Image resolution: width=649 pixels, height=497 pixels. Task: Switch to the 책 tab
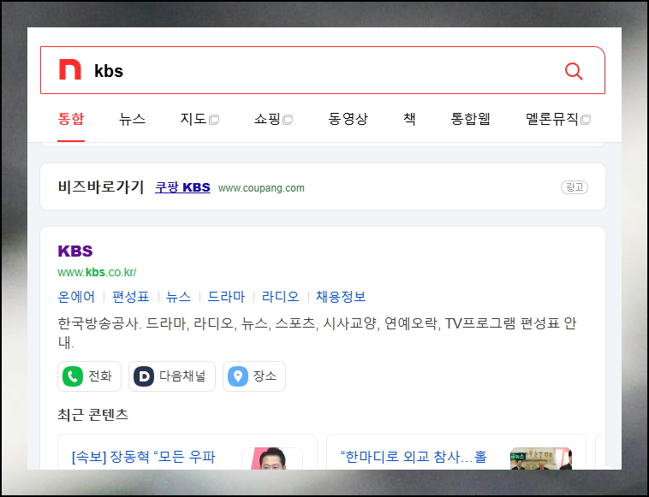409,119
